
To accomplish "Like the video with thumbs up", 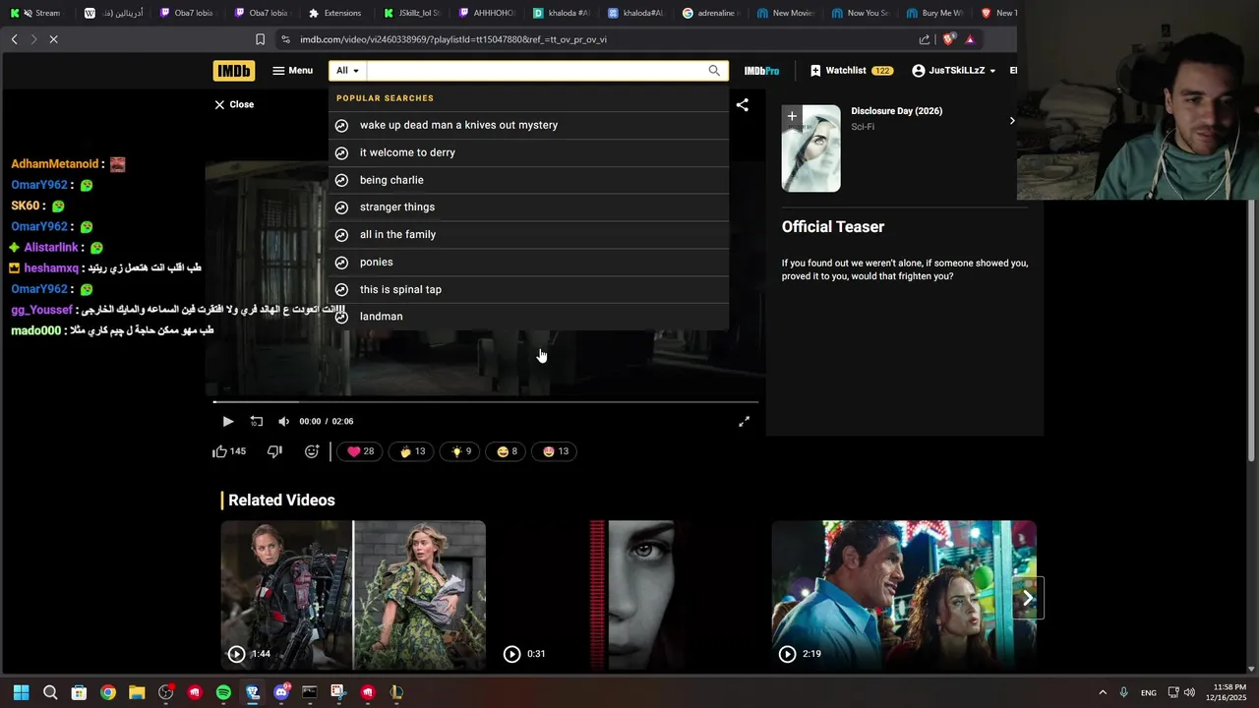I will (x=229, y=451).
